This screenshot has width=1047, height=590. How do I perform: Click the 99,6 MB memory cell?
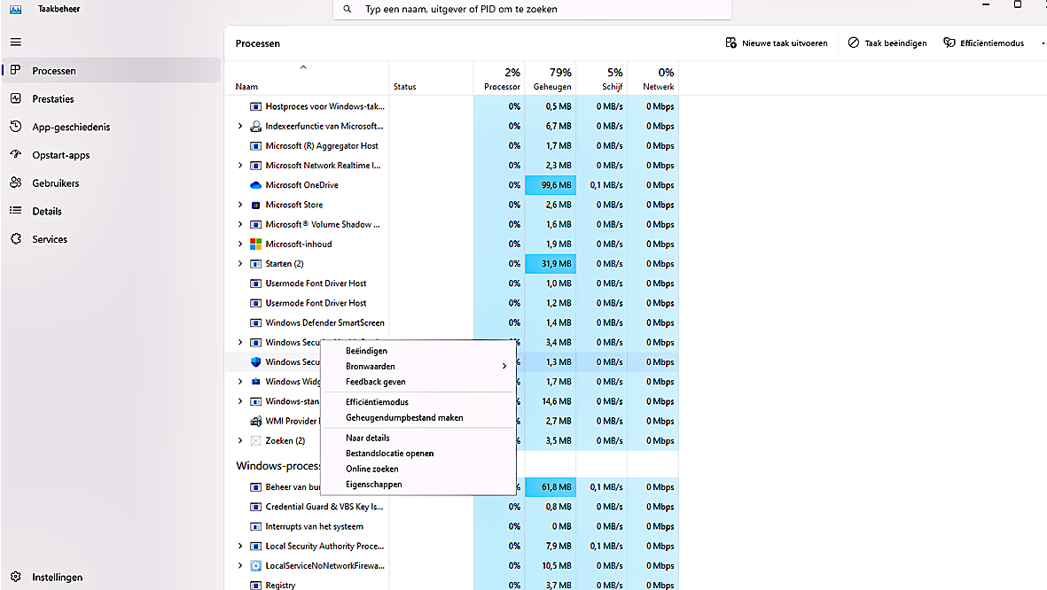click(x=551, y=185)
